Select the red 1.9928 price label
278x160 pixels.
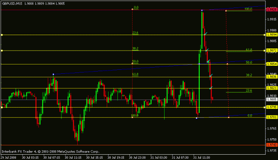tap(272, 9)
